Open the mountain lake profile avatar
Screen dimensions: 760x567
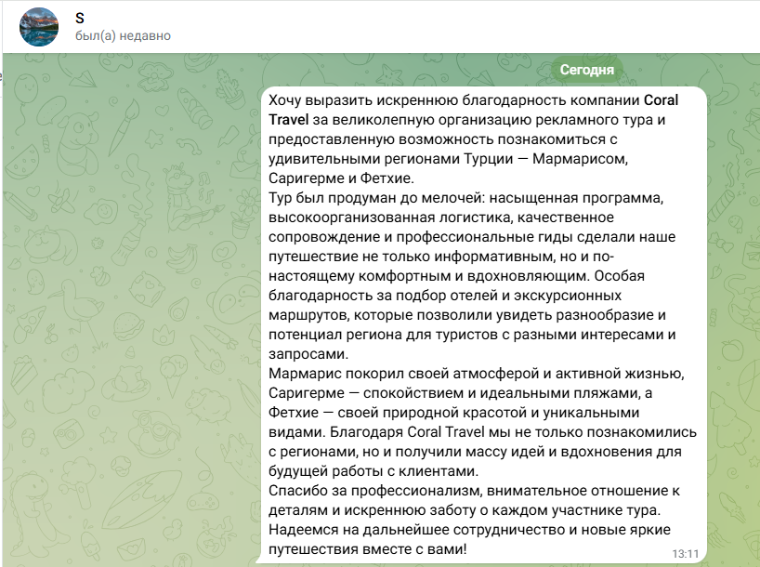[x=39, y=27]
